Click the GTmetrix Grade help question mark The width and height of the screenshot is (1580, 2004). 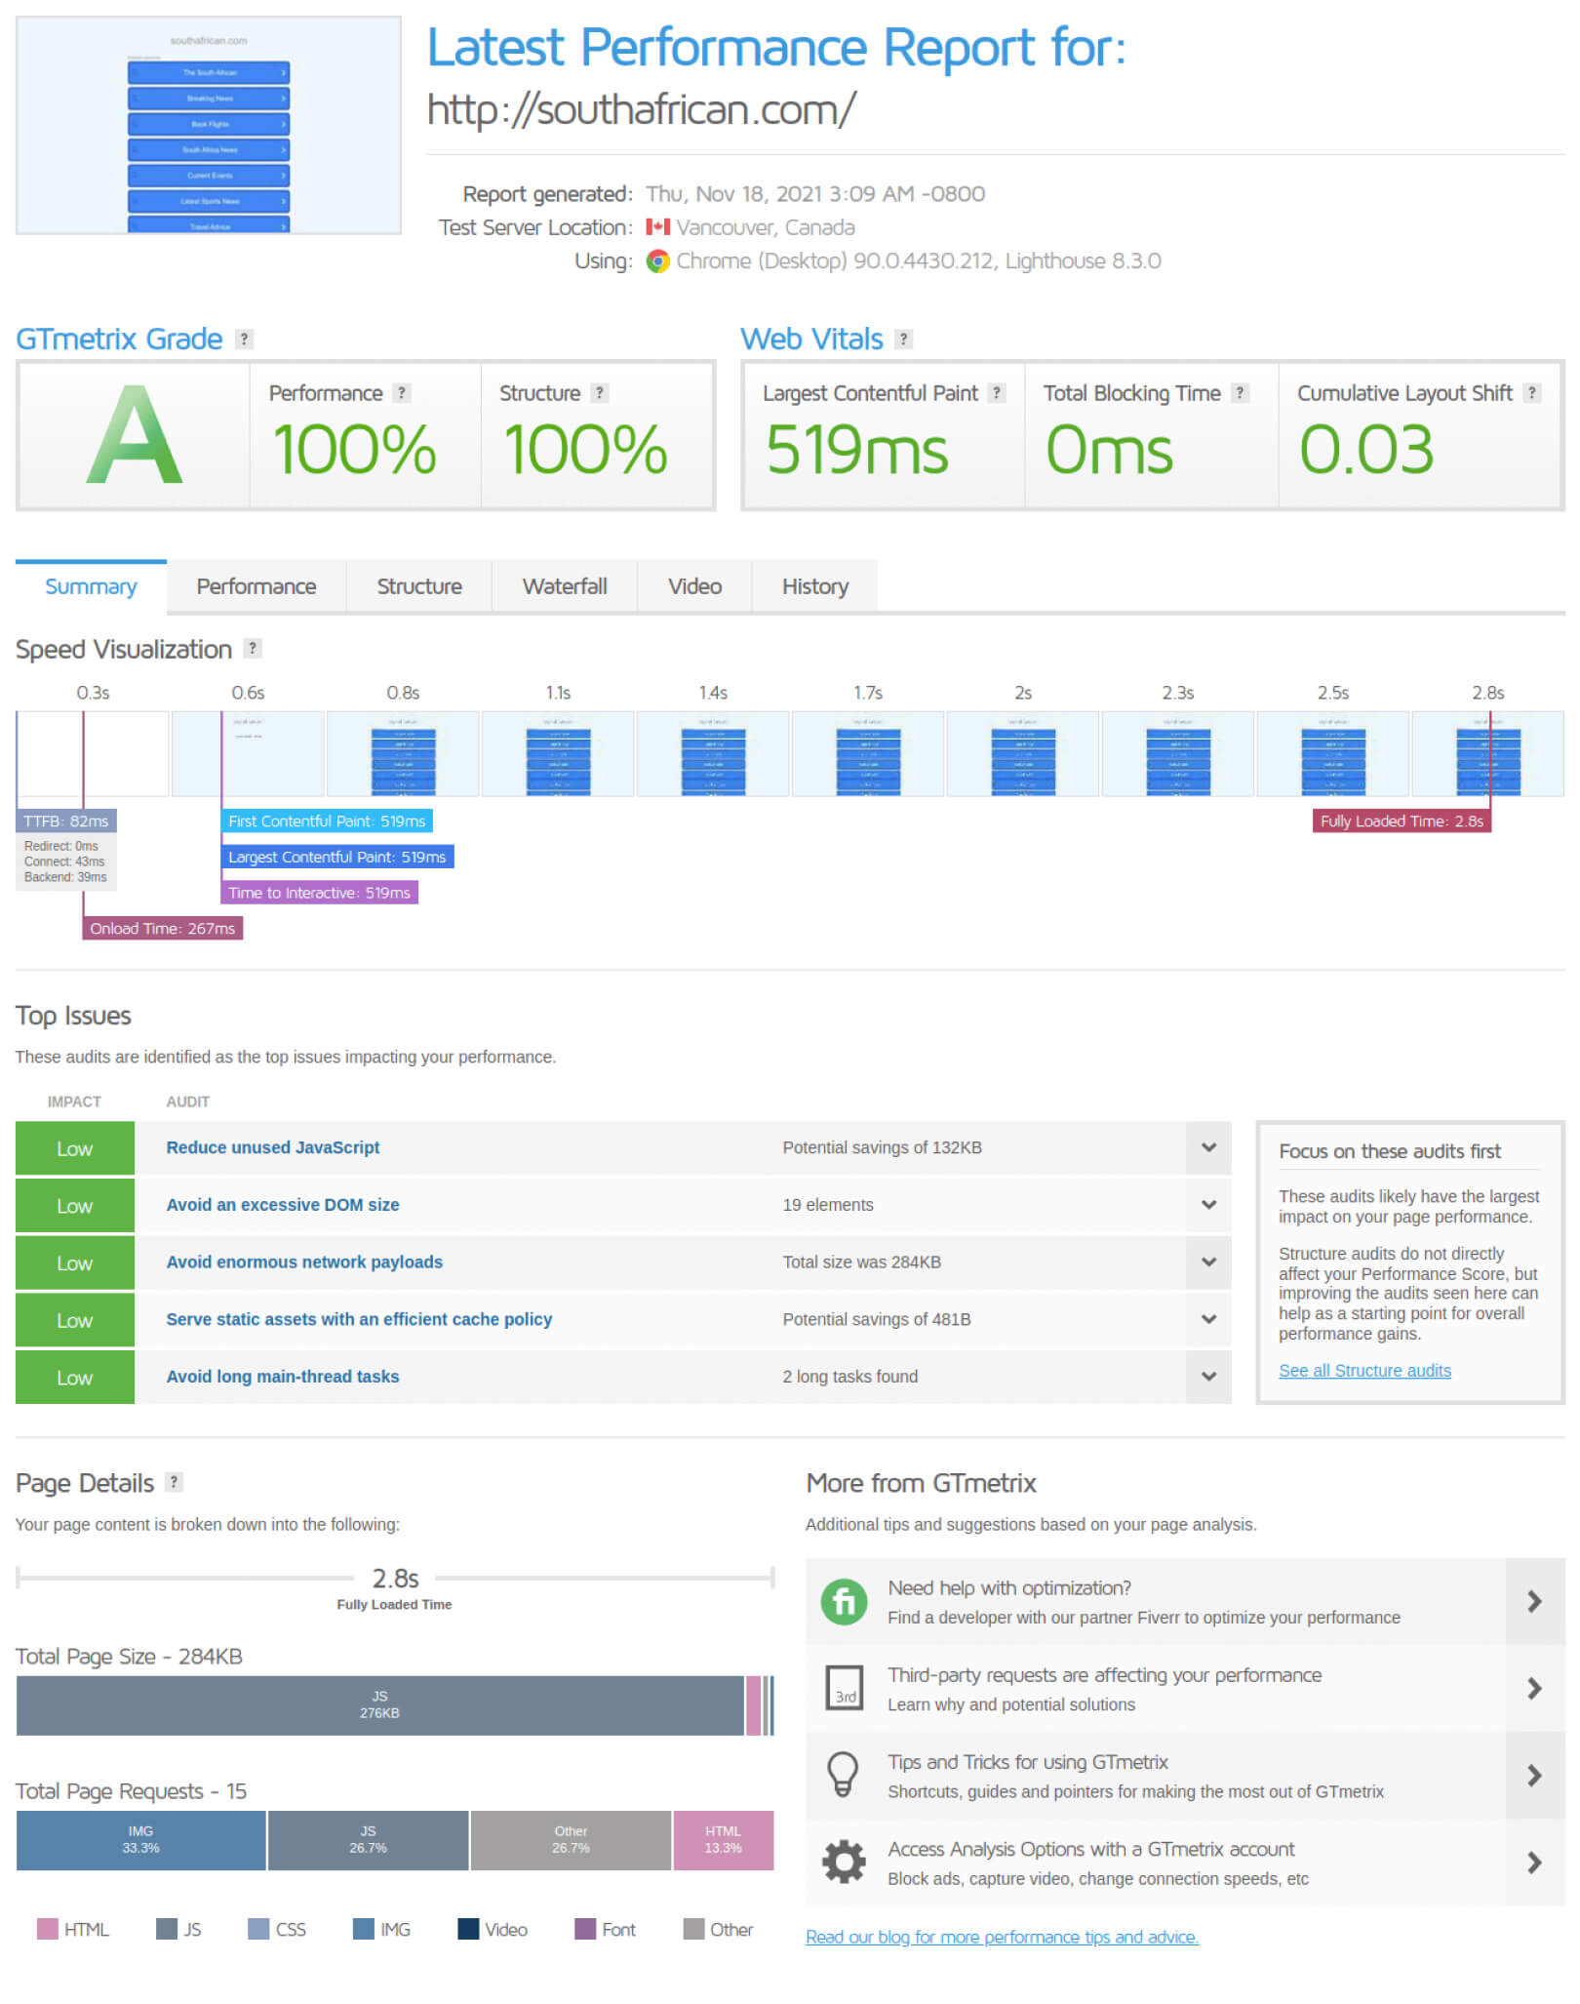[245, 339]
